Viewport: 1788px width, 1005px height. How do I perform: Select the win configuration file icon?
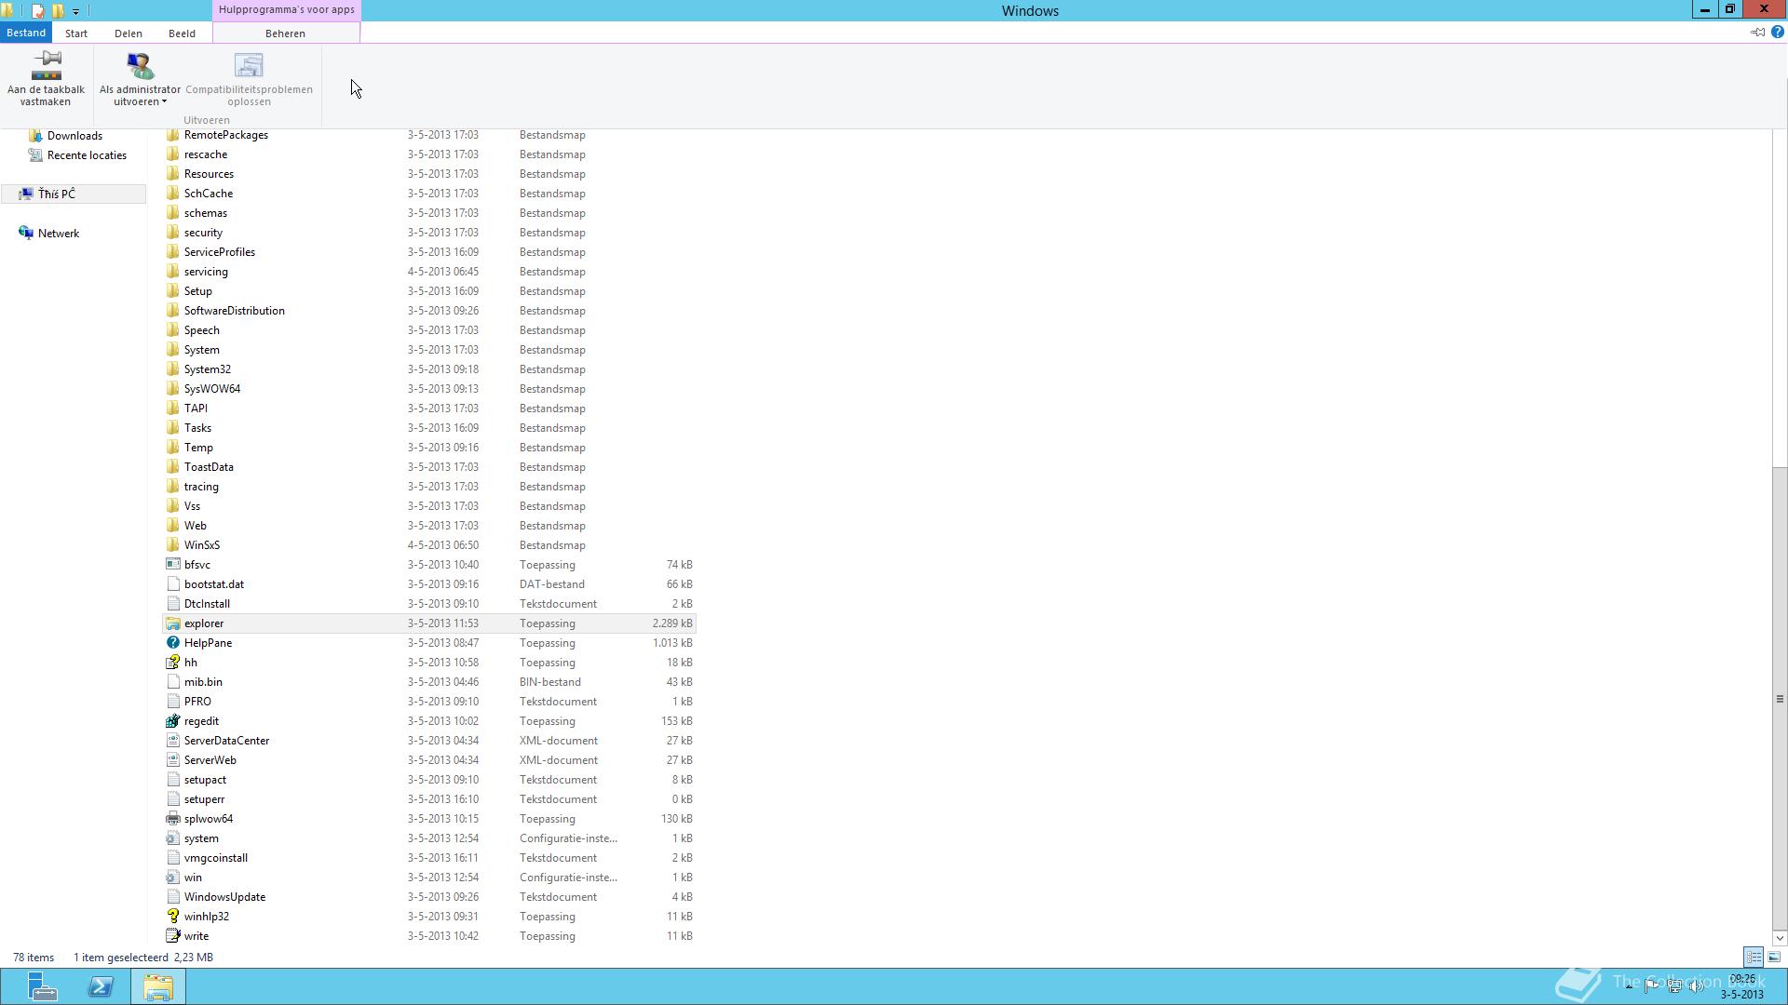[x=172, y=878]
